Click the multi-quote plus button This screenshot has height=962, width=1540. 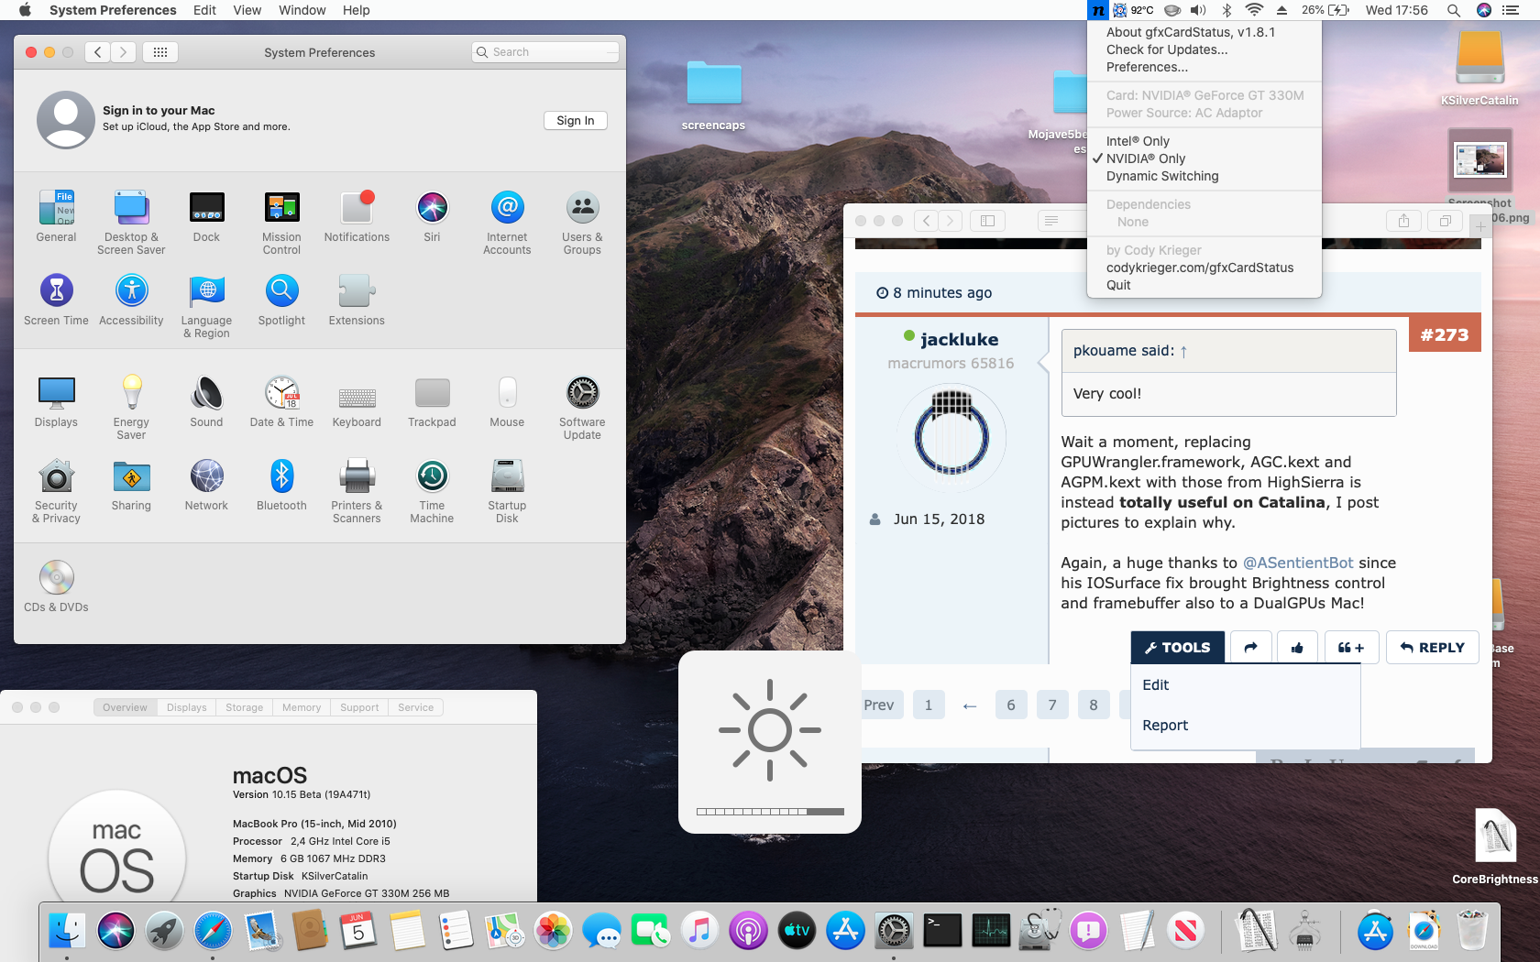tap(1351, 647)
